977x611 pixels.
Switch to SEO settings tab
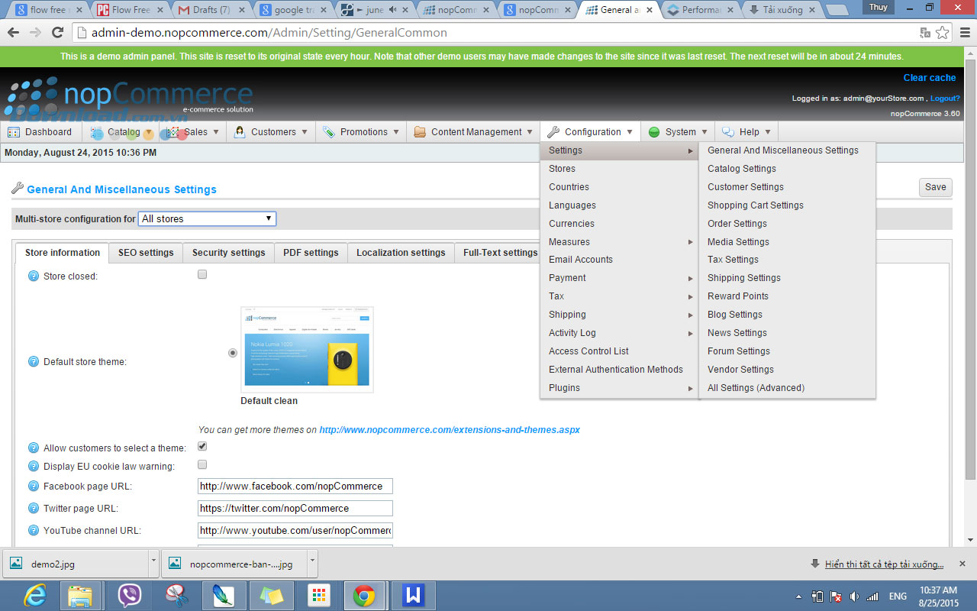(x=146, y=253)
